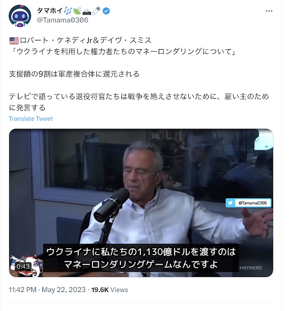Image resolution: width=293 pixels, height=311 pixels.
Task: Click Translate Tweet link
Action: tap(31, 119)
